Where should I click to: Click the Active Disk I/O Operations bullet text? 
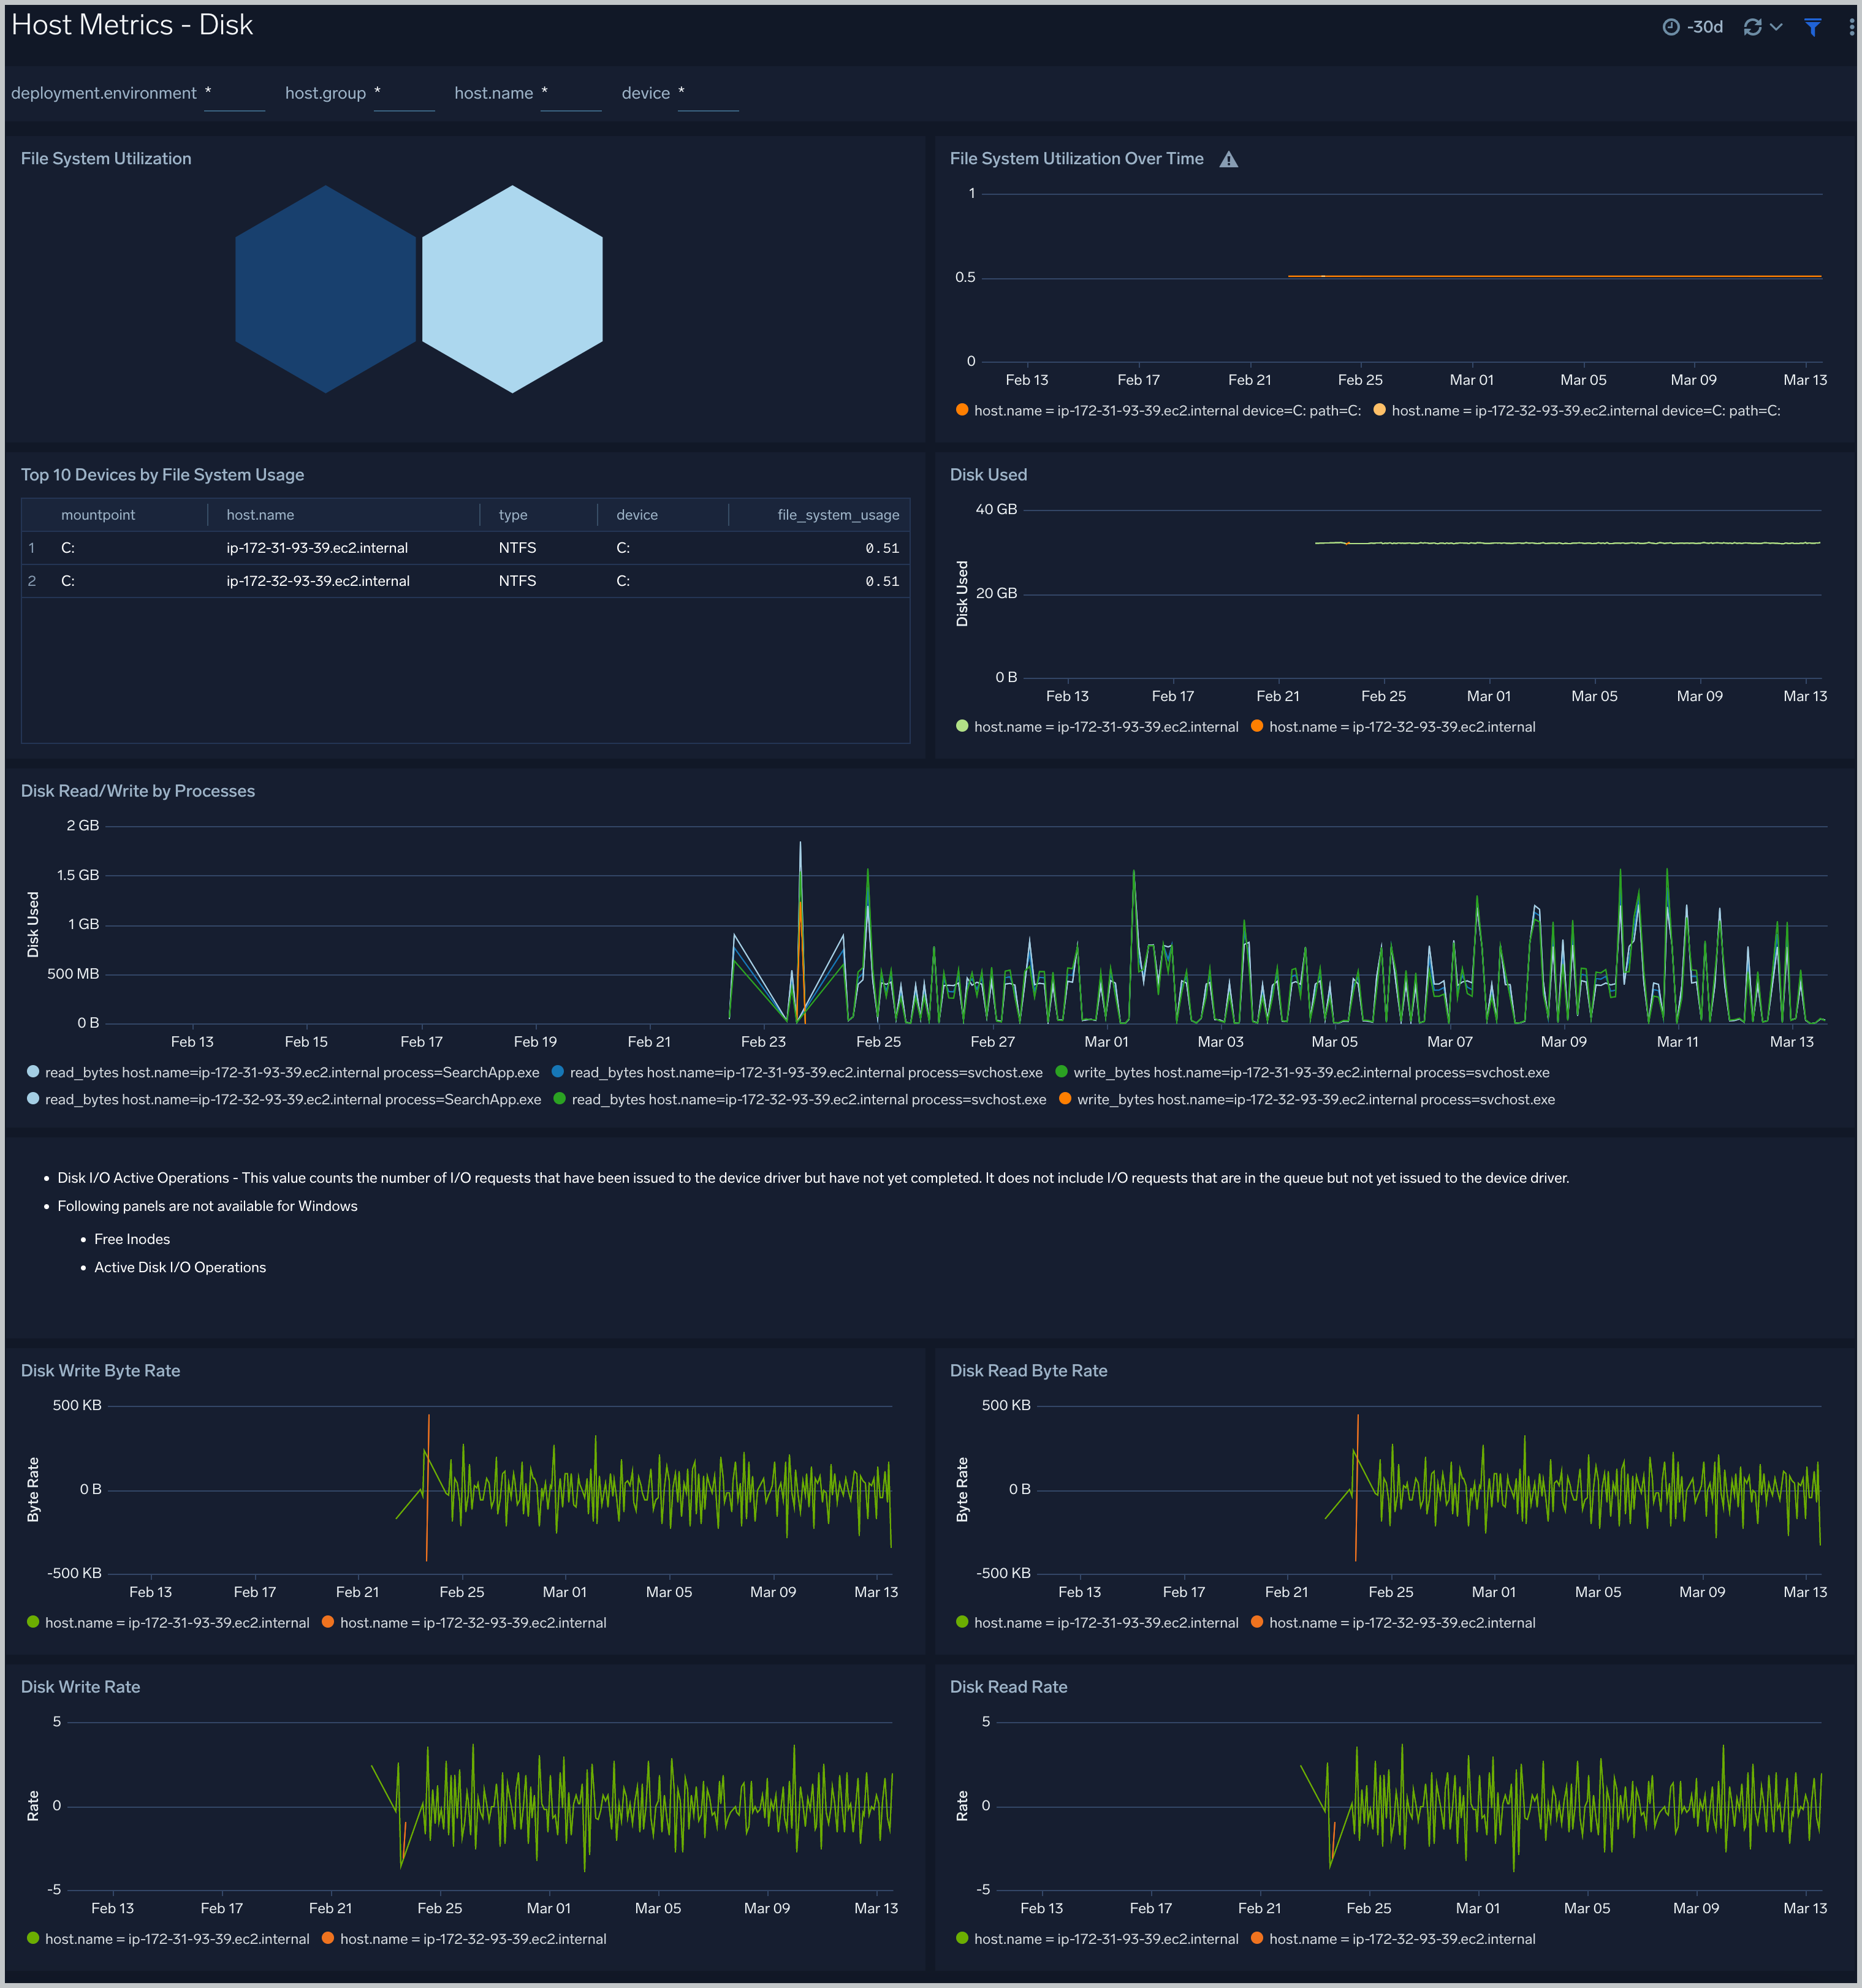[x=180, y=1267]
